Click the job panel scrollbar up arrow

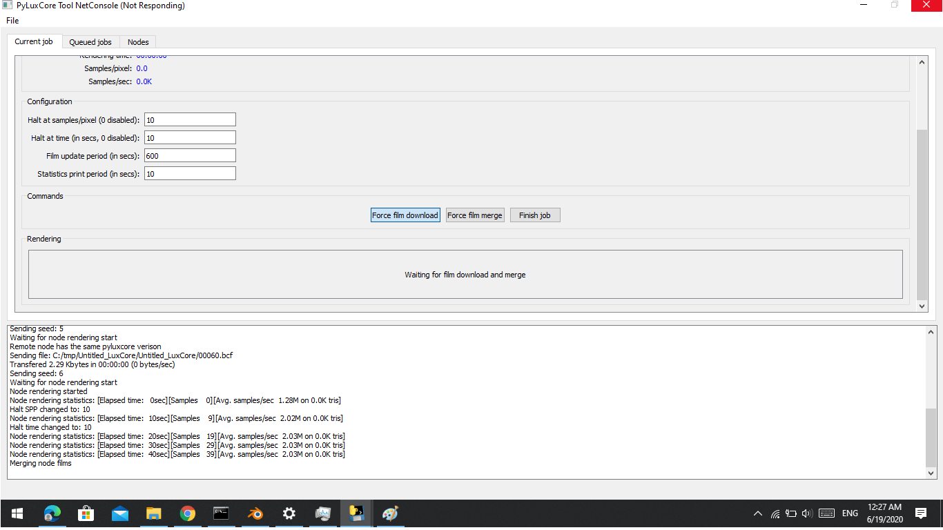(922, 62)
